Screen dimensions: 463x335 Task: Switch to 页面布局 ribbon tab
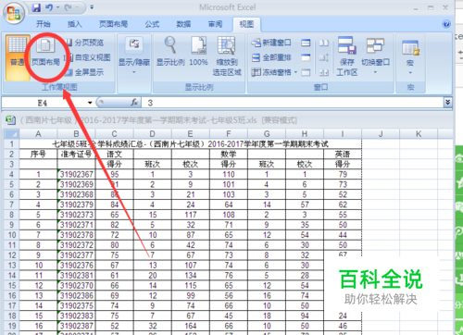[x=113, y=24]
